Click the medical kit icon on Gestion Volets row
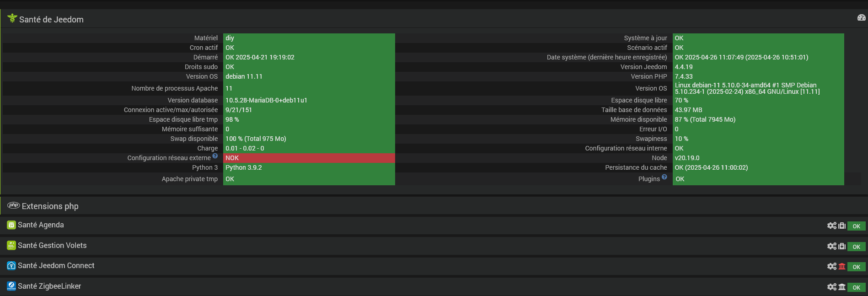 [842, 246]
